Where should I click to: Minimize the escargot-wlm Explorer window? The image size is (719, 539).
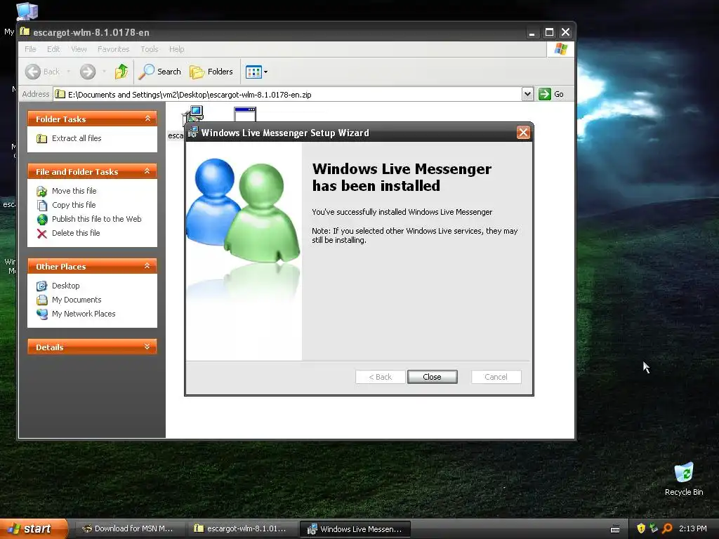[x=532, y=32]
